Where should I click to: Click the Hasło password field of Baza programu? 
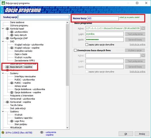105,39
